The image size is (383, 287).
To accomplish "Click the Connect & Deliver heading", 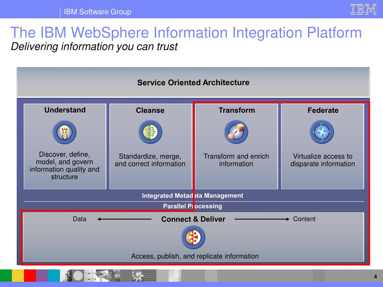I will 193,219.
